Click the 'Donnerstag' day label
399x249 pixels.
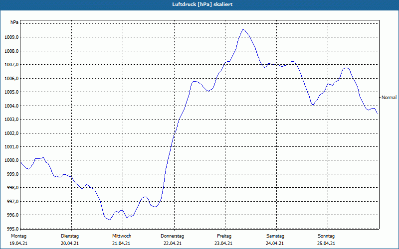click(172, 236)
